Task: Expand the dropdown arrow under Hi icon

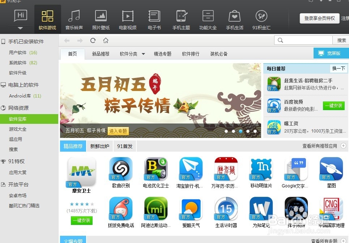Action: click(20, 28)
